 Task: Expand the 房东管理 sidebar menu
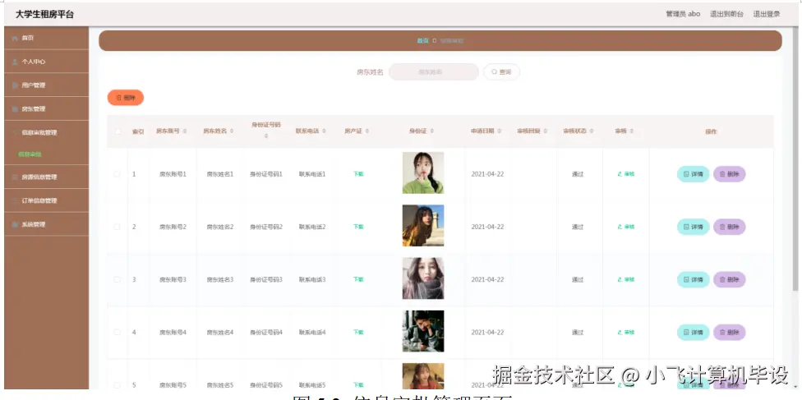47,109
